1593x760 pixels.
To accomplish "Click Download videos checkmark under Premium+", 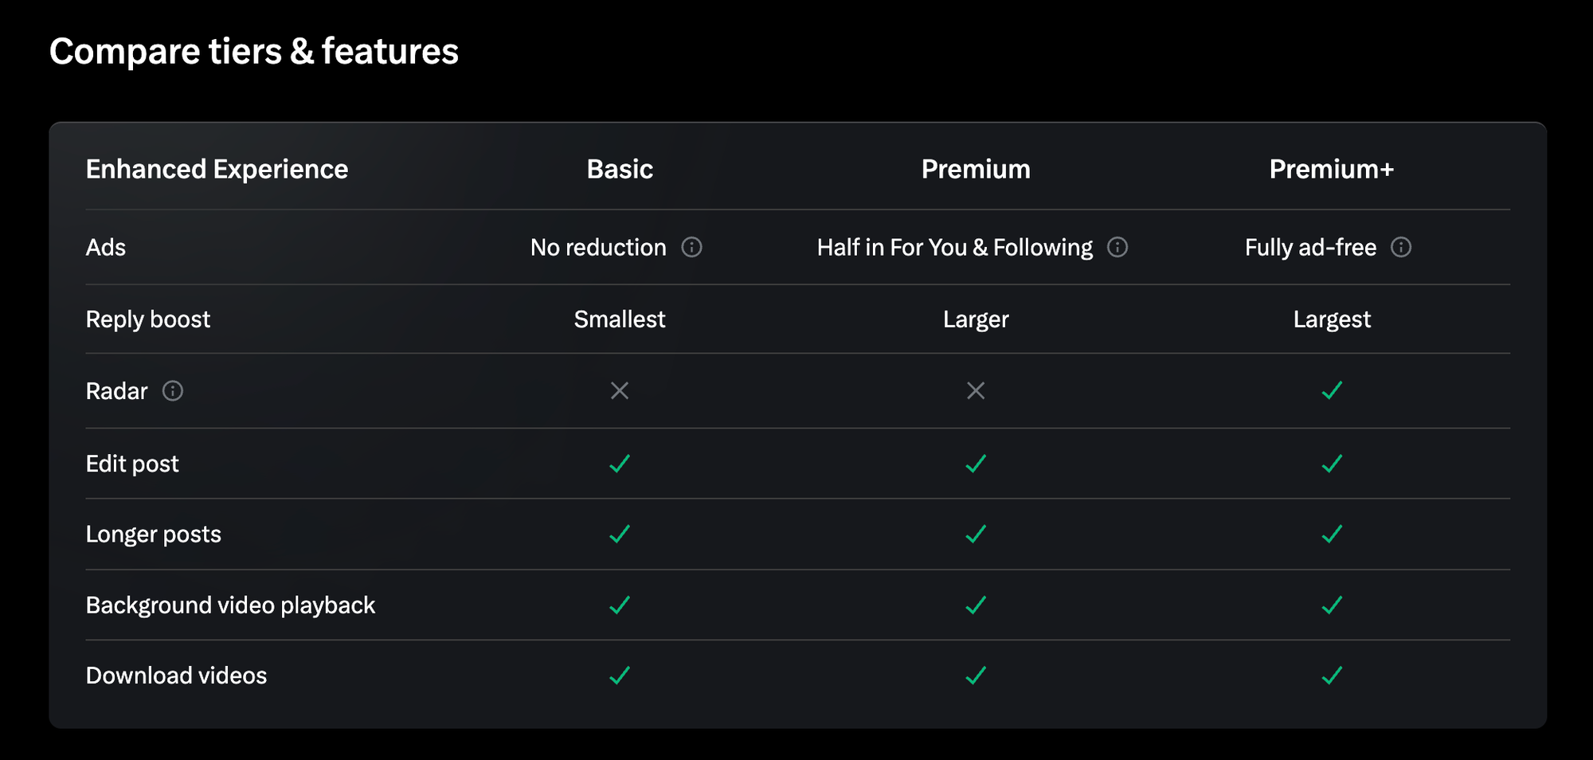I will tap(1332, 676).
